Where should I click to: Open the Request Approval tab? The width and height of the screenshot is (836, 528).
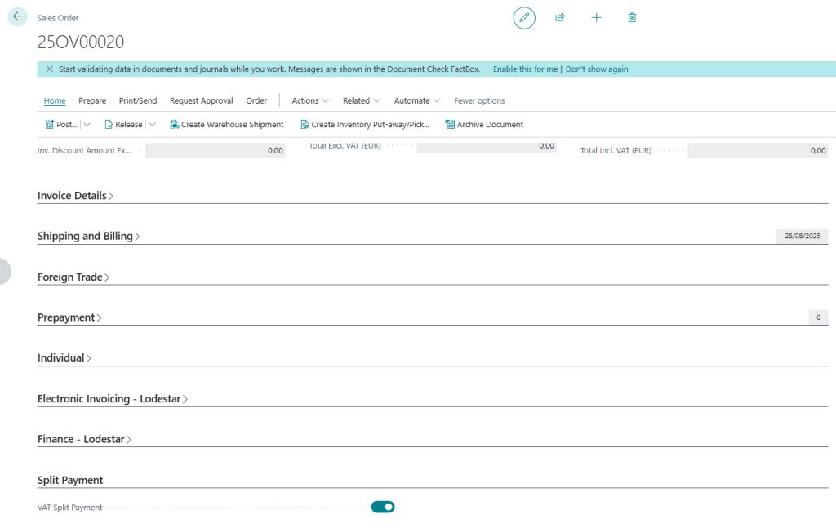point(201,100)
